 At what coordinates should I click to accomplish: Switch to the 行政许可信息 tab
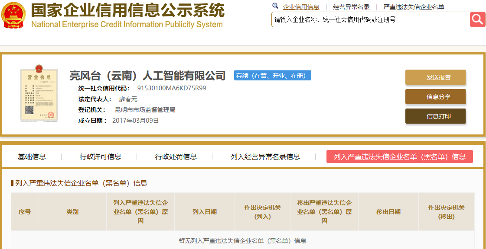pyautogui.click(x=101, y=156)
